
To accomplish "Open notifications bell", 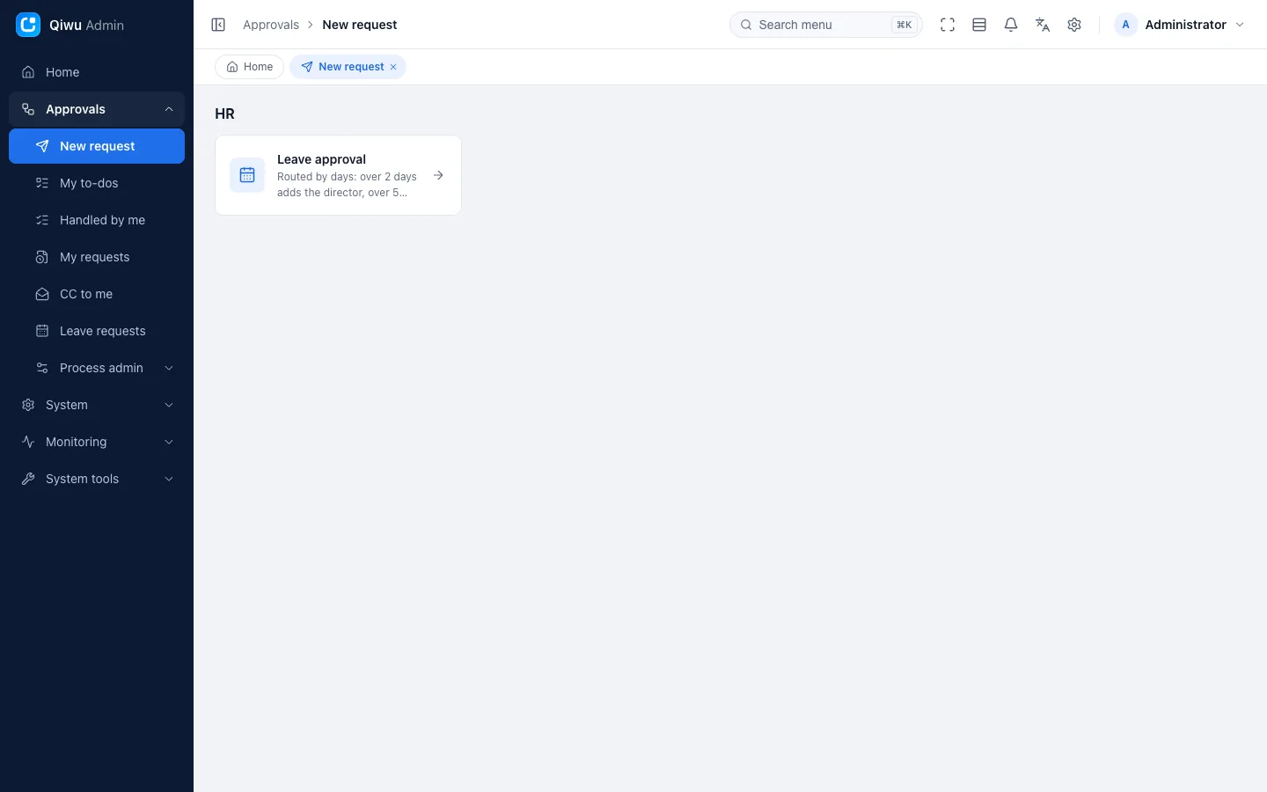I will click(x=1011, y=25).
